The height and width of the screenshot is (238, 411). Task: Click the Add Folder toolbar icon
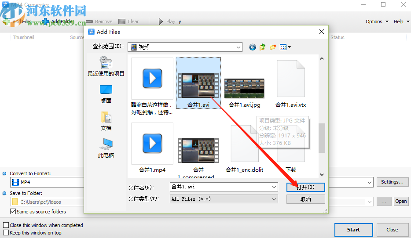click(x=45, y=22)
